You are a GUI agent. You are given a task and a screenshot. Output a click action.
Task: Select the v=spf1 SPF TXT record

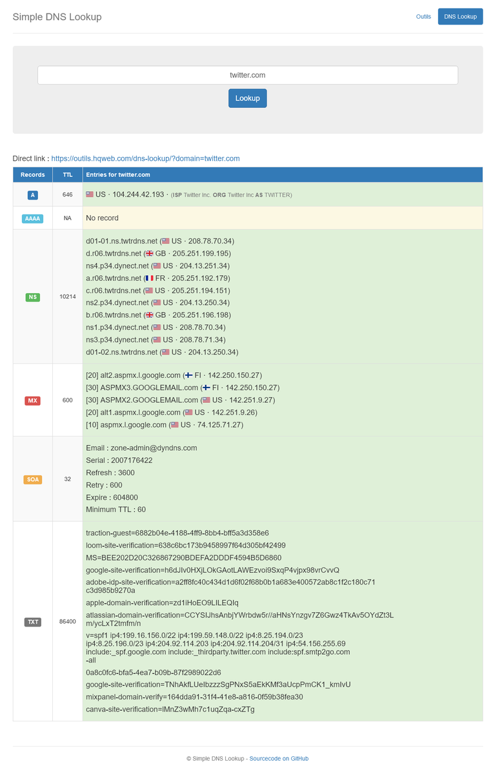tap(218, 648)
